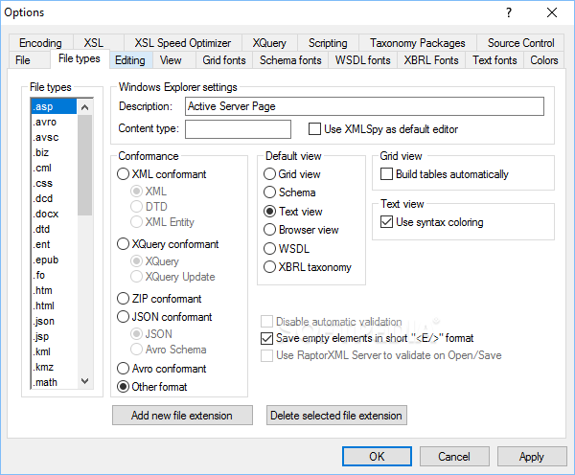
Task: Select .kml file extension
Action: 54,351
